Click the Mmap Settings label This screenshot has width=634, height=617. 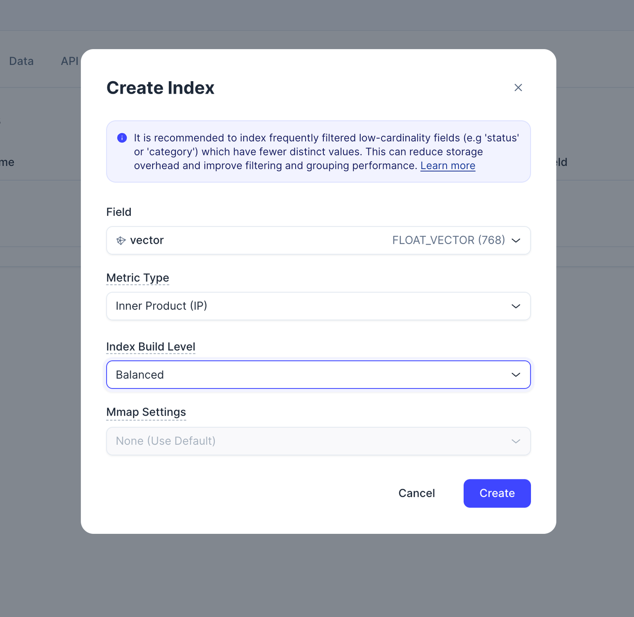[x=146, y=412]
